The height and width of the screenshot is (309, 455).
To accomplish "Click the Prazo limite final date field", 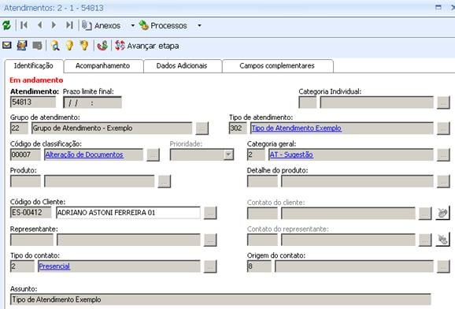I will 92,102.
